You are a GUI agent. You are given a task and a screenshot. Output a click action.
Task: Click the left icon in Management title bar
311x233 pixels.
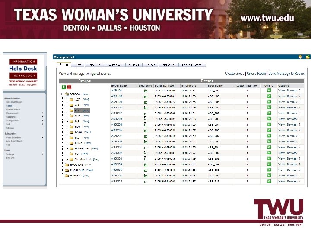(301, 57)
